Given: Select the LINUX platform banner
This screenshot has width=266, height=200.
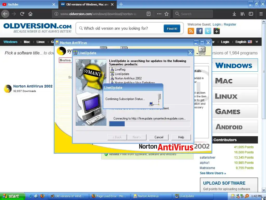Looking at the screenshot, I should tap(235, 96).
